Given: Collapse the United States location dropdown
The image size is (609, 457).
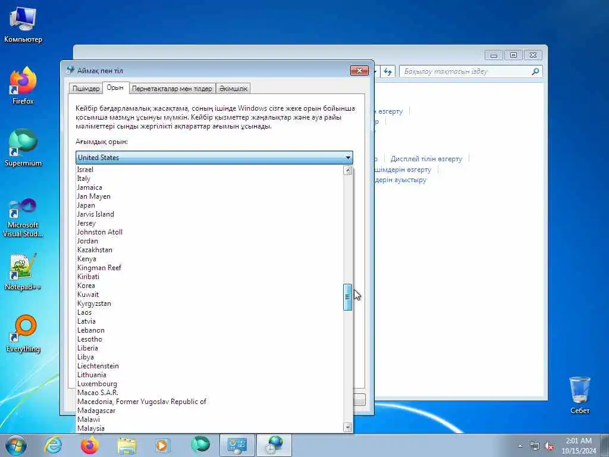Looking at the screenshot, I should (x=348, y=158).
